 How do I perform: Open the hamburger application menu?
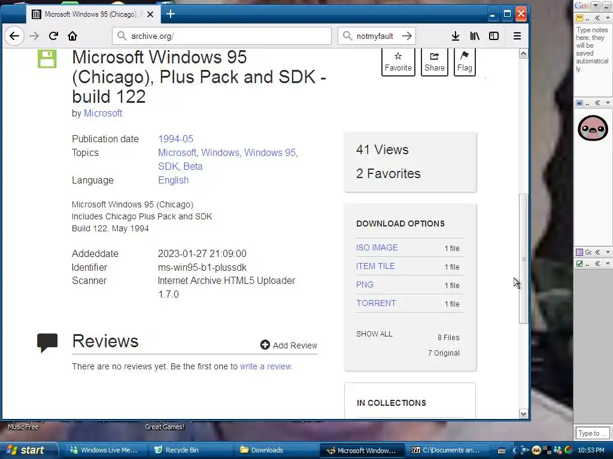(517, 36)
